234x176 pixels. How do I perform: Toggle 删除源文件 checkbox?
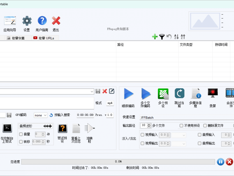click(205, 126)
